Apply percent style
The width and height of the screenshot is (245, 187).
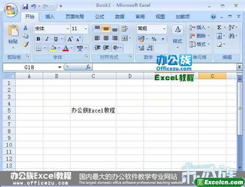(154, 39)
